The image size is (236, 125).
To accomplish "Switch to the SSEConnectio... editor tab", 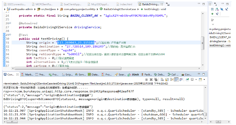I will tap(15, 4).
